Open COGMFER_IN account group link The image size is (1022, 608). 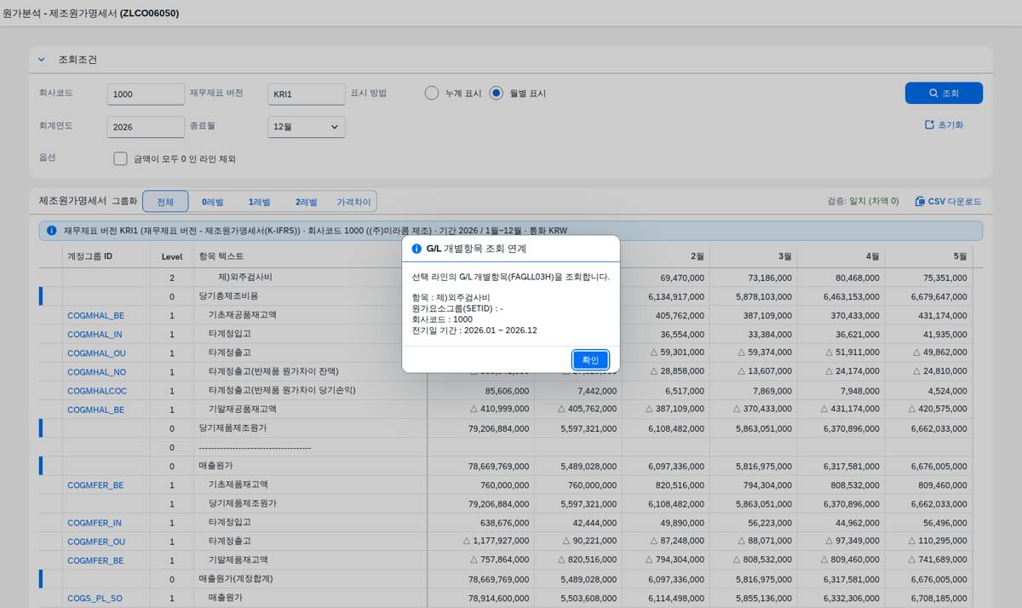95,523
